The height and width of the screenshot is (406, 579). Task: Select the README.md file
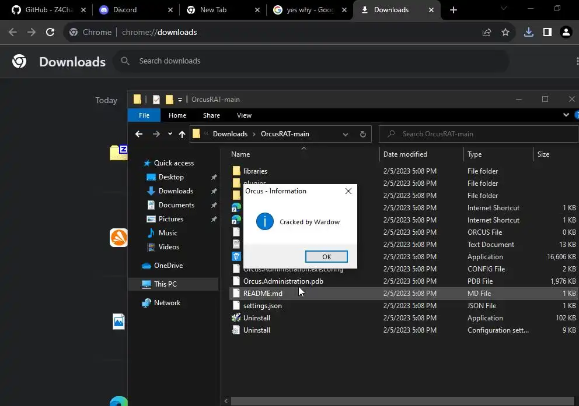click(263, 293)
